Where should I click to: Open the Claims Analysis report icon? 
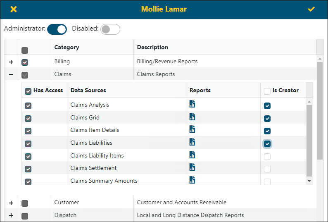coord(192,104)
